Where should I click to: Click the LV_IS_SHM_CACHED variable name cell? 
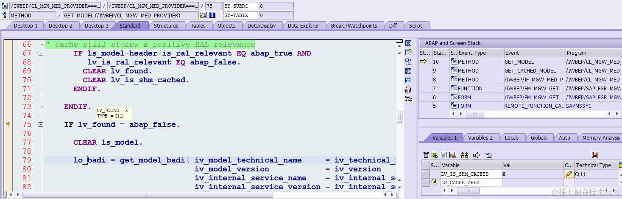[x=471, y=174]
